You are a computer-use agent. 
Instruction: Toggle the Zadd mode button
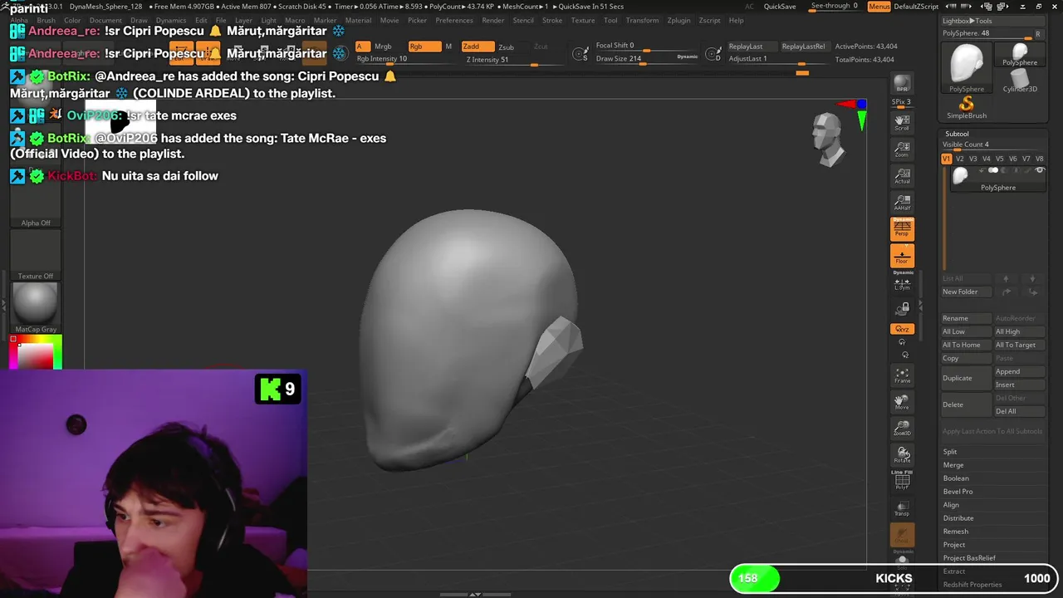(x=478, y=47)
